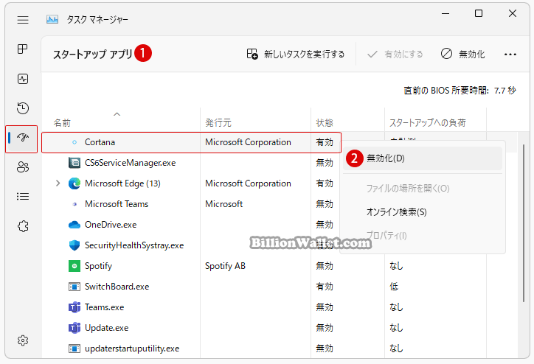This screenshot has width=534, height=364.
Task: Click the 有効にする toolbar button
Action: click(395, 55)
